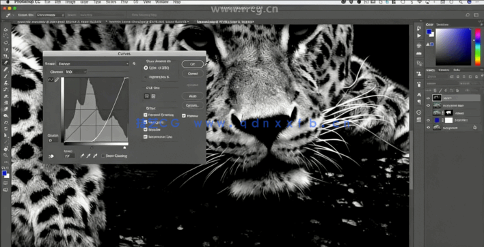
Task: Click the gray point eyedropper in Curves
Action: (88, 156)
